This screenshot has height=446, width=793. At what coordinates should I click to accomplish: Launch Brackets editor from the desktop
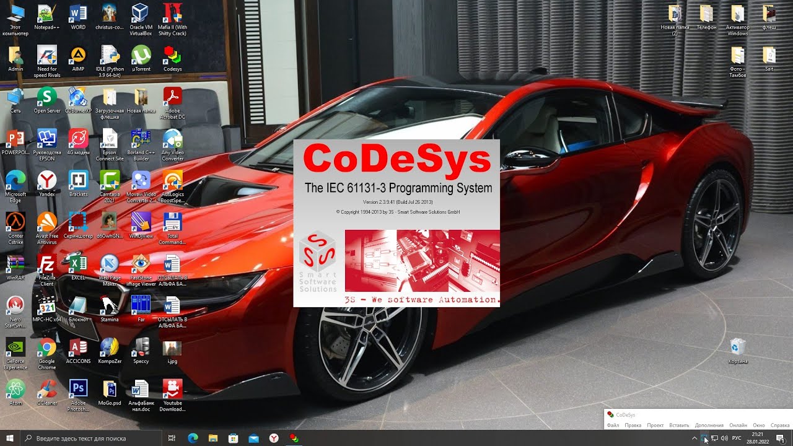tap(78, 185)
